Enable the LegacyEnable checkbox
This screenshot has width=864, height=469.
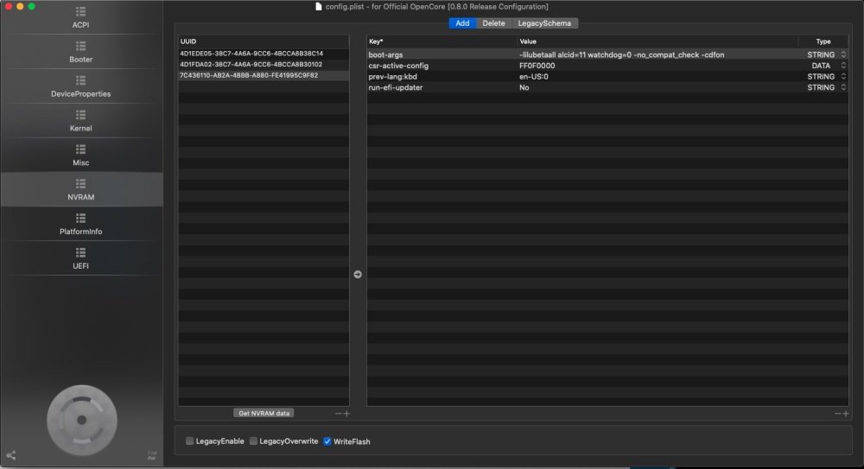click(x=189, y=440)
